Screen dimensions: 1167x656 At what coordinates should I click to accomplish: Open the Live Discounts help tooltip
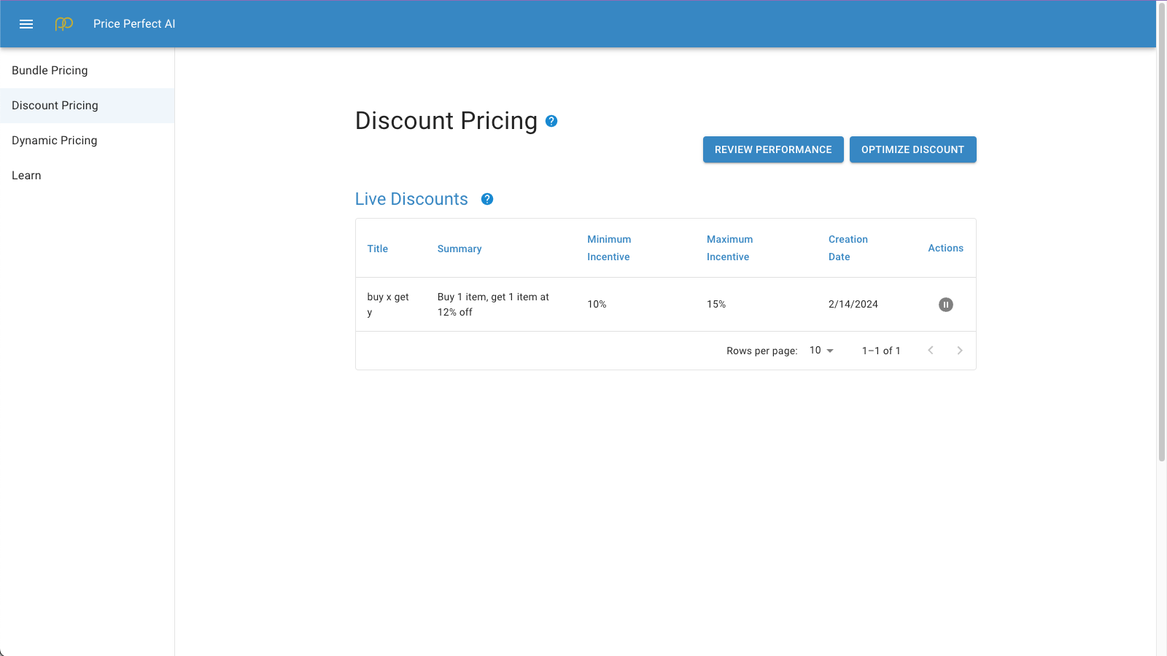tap(486, 199)
